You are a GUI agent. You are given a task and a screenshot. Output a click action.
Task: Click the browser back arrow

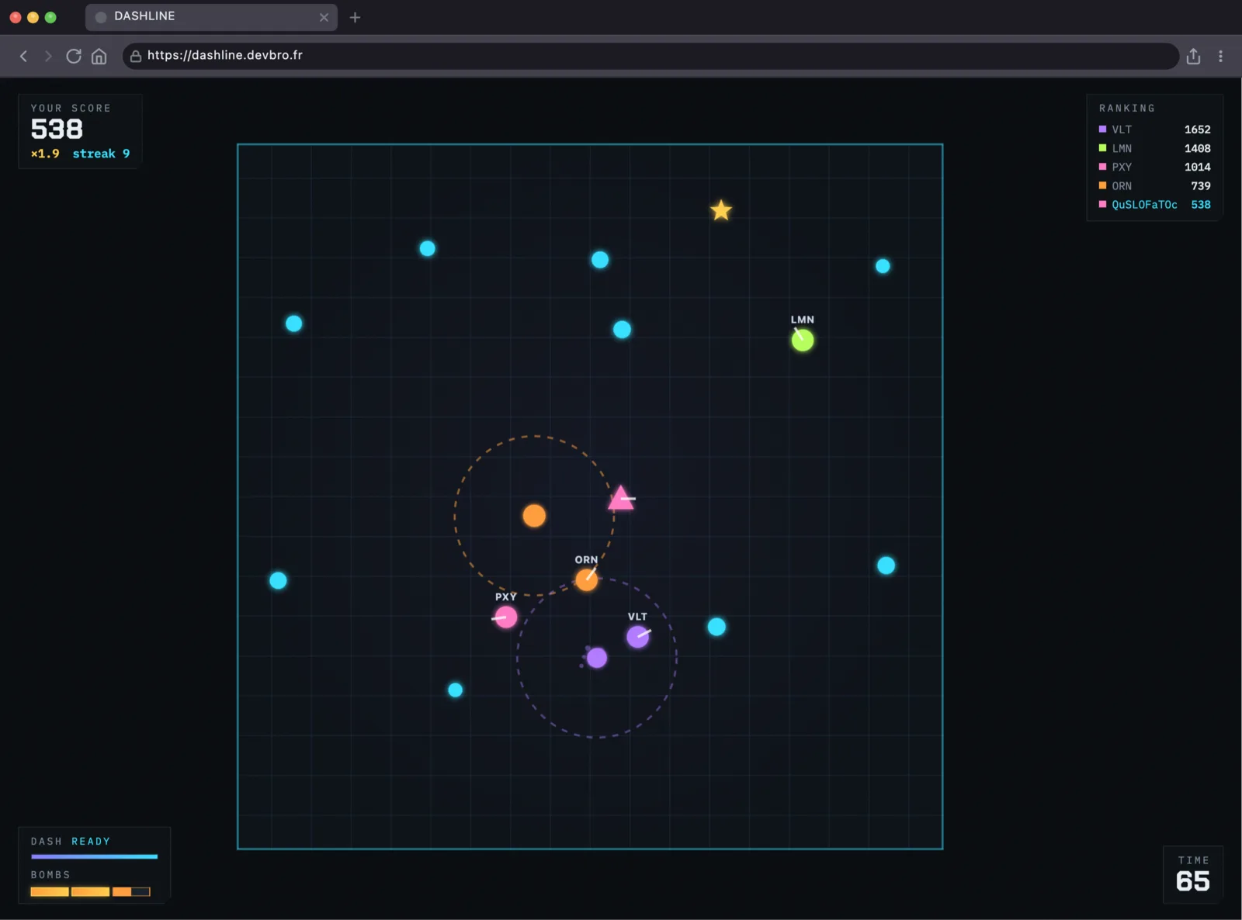coord(23,56)
